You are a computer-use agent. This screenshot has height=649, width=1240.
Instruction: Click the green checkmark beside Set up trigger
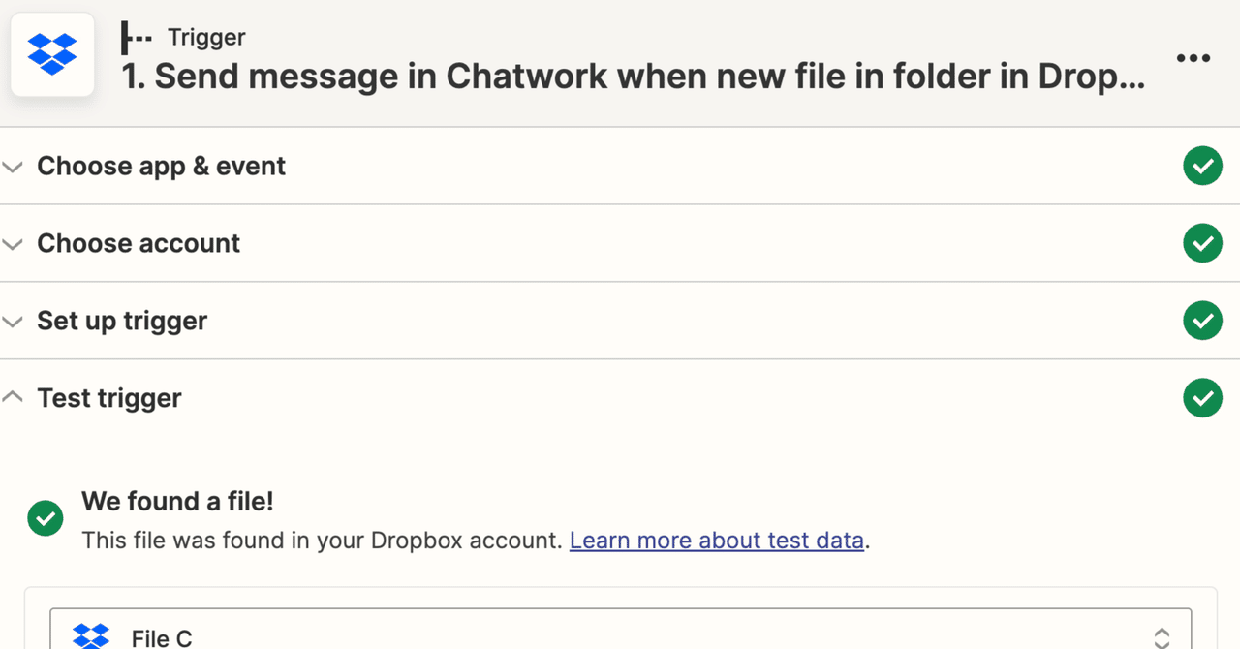(x=1202, y=321)
